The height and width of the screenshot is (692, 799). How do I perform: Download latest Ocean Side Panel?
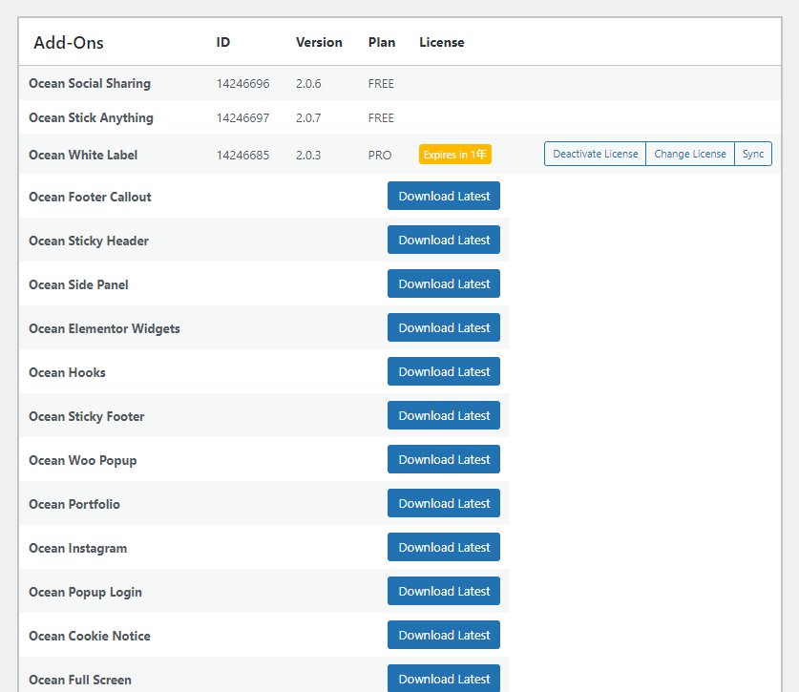[444, 283]
